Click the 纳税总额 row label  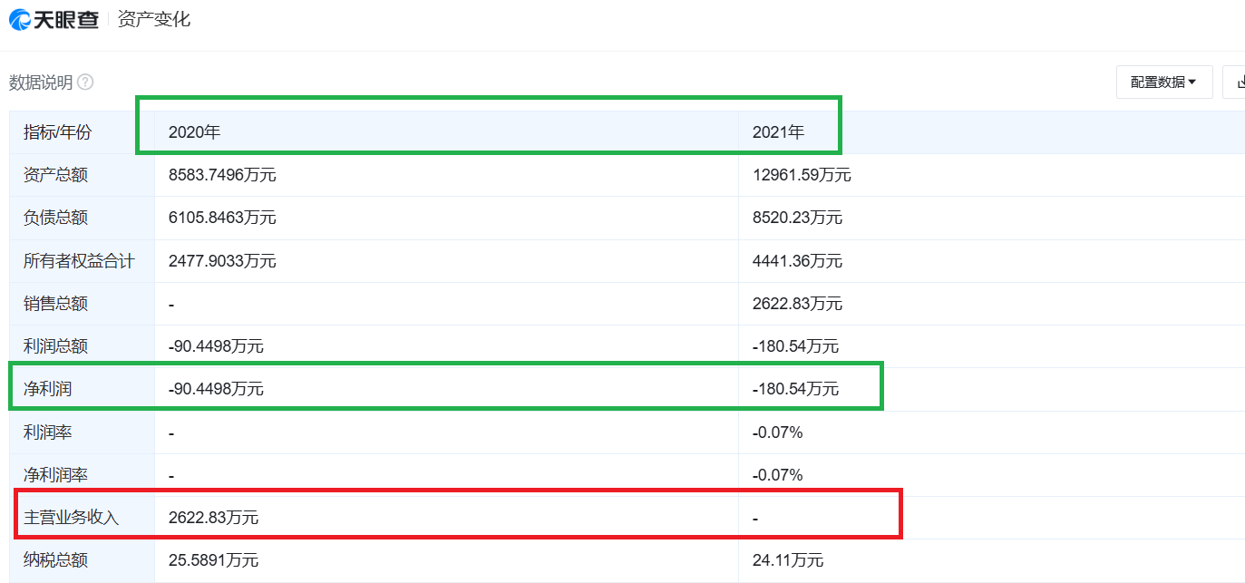[x=56, y=560]
